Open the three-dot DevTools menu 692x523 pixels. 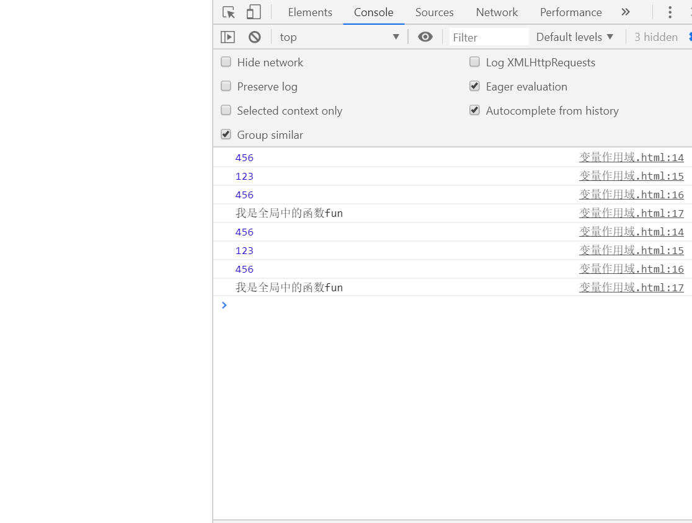(x=670, y=12)
